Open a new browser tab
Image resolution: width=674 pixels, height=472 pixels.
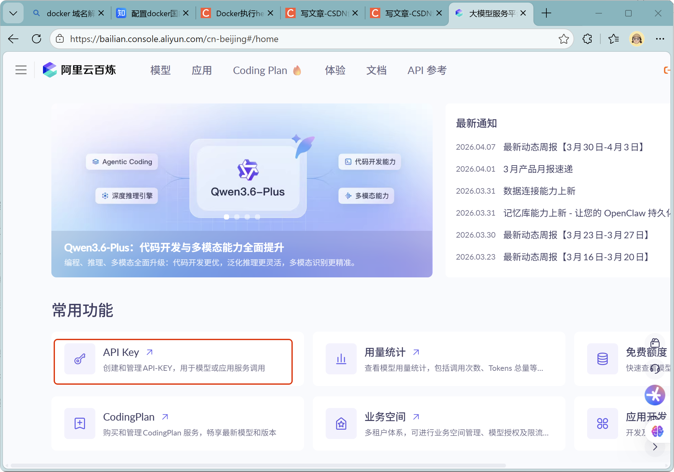point(546,13)
